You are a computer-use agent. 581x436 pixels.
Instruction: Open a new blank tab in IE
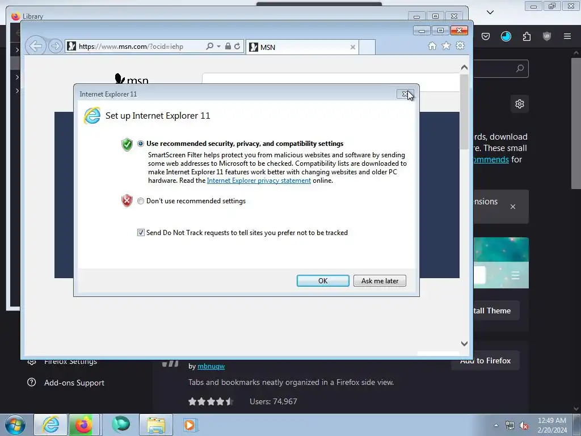(367, 47)
